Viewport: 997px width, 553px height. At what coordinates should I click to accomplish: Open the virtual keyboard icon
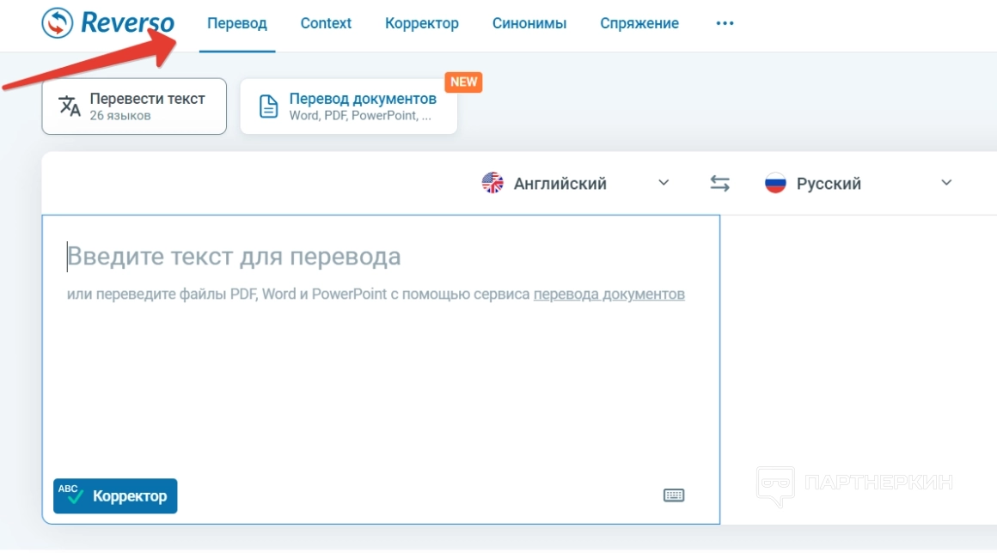coord(674,495)
